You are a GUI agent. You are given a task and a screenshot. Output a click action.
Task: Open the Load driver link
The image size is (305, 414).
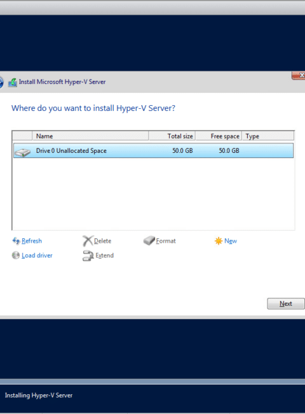point(37,255)
